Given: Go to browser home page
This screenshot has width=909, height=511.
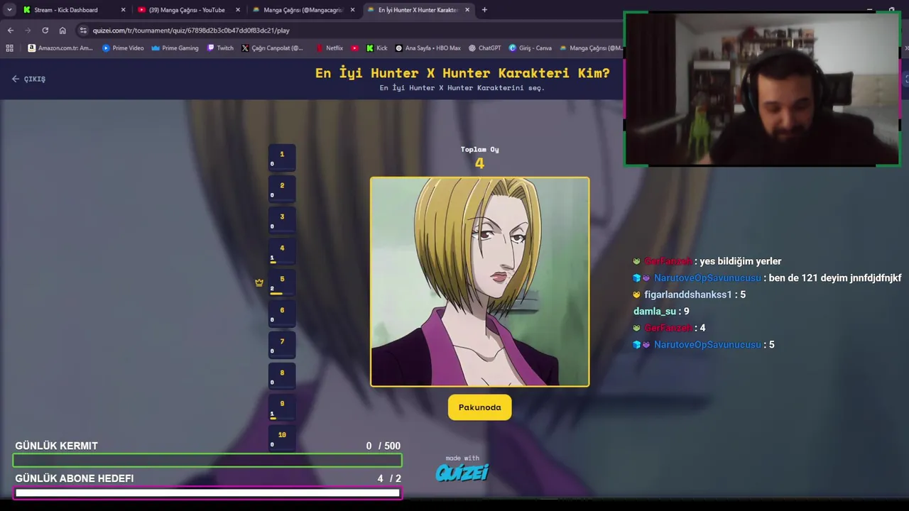Looking at the screenshot, I should (62, 31).
